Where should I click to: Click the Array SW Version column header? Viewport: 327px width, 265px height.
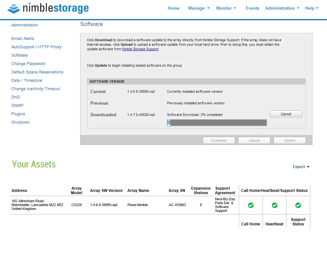[x=106, y=191]
